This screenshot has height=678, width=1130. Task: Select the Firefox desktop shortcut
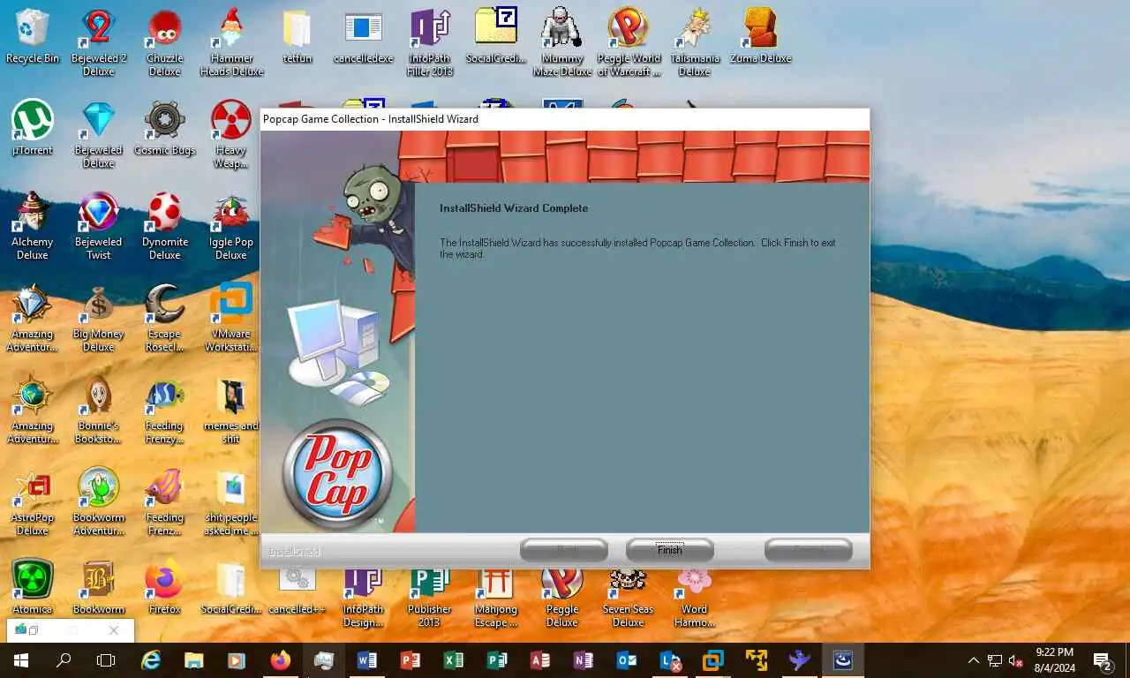pyautogui.click(x=165, y=587)
